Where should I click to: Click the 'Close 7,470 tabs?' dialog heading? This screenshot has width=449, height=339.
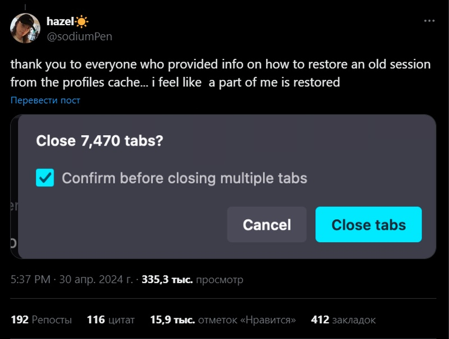click(x=99, y=141)
